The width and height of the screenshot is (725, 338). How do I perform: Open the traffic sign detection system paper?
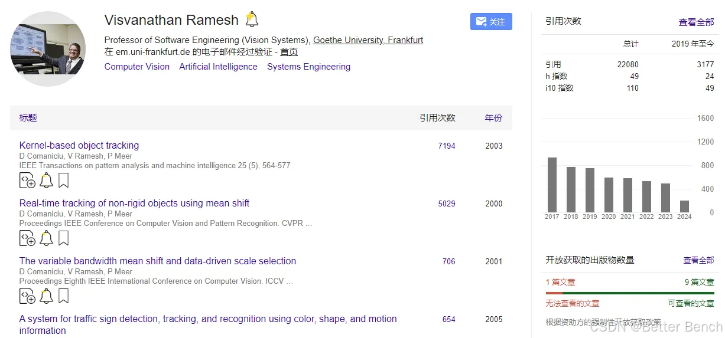coord(208,324)
